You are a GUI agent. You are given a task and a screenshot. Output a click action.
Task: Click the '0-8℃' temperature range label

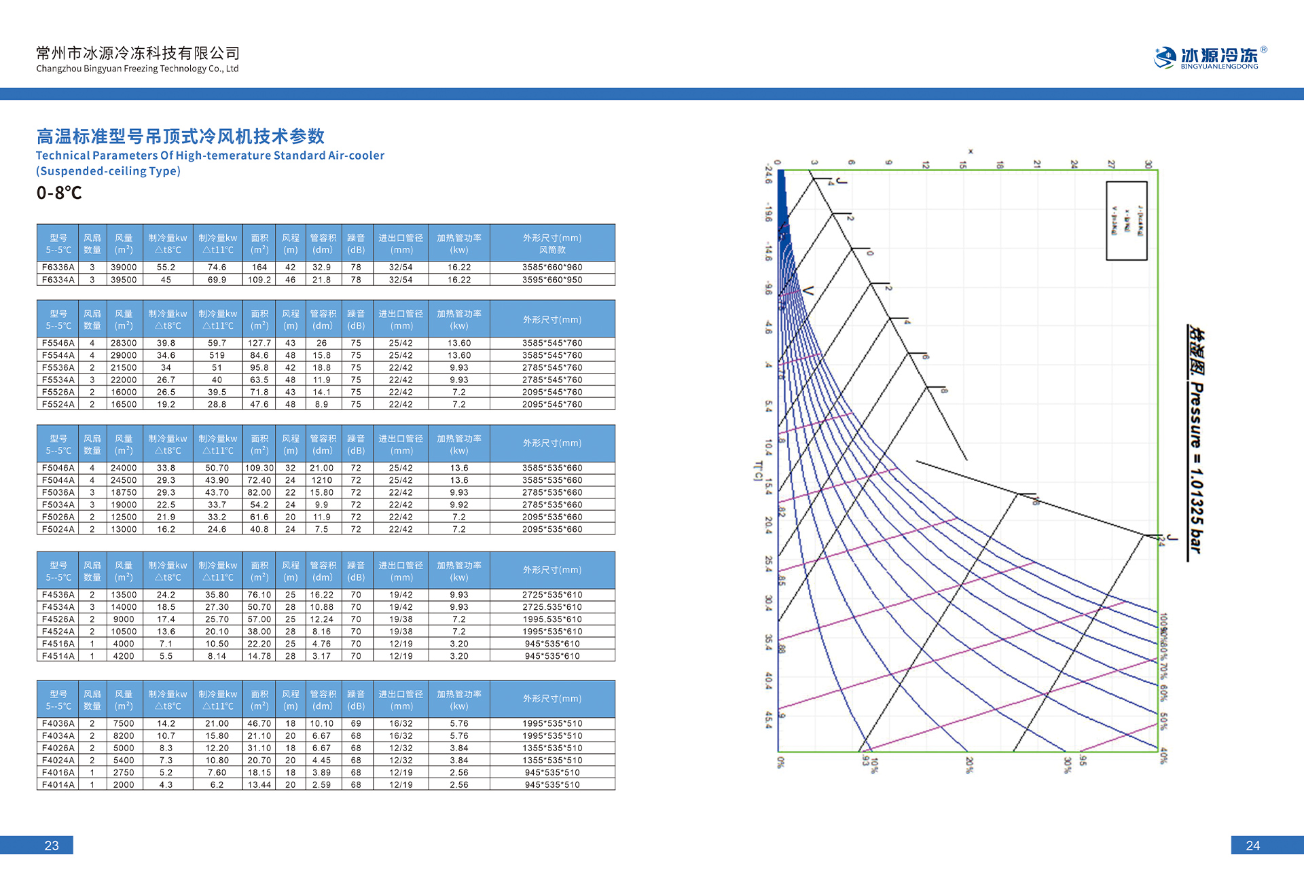coord(59,194)
